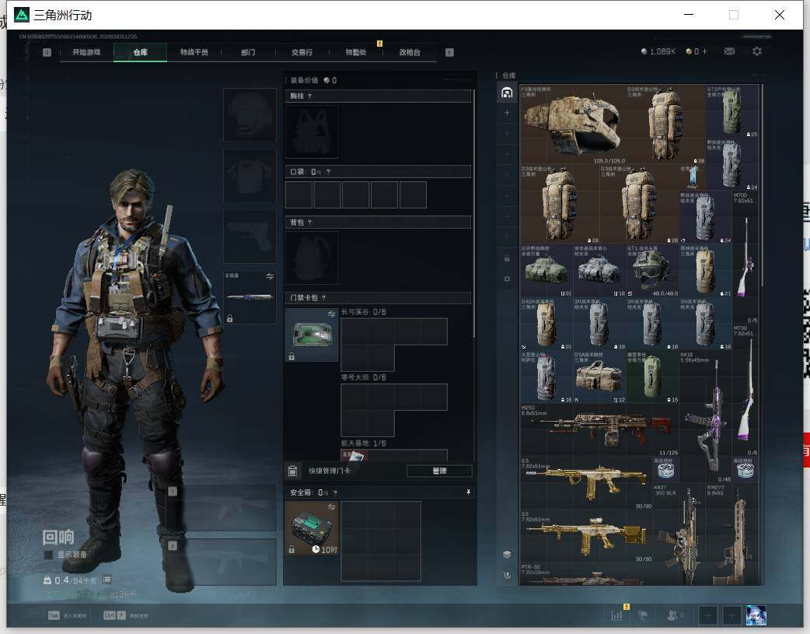Select the top M700 sniper rifle

coord(745,257)
